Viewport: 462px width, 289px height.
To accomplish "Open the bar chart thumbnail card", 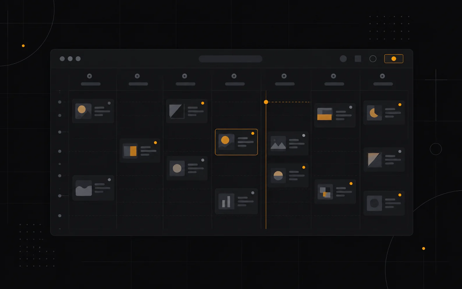I will coord(236,201).
